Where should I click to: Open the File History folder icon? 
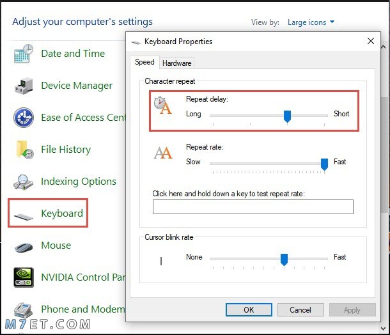(24, 150)
